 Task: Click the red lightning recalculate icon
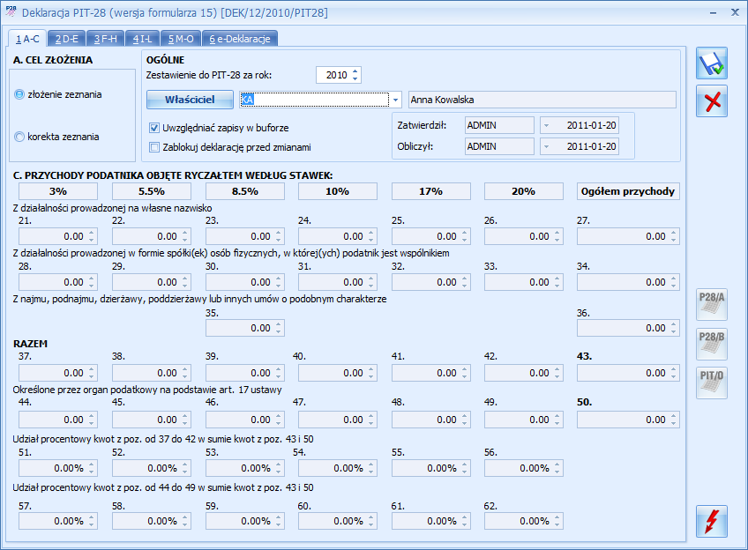(711, 522)
